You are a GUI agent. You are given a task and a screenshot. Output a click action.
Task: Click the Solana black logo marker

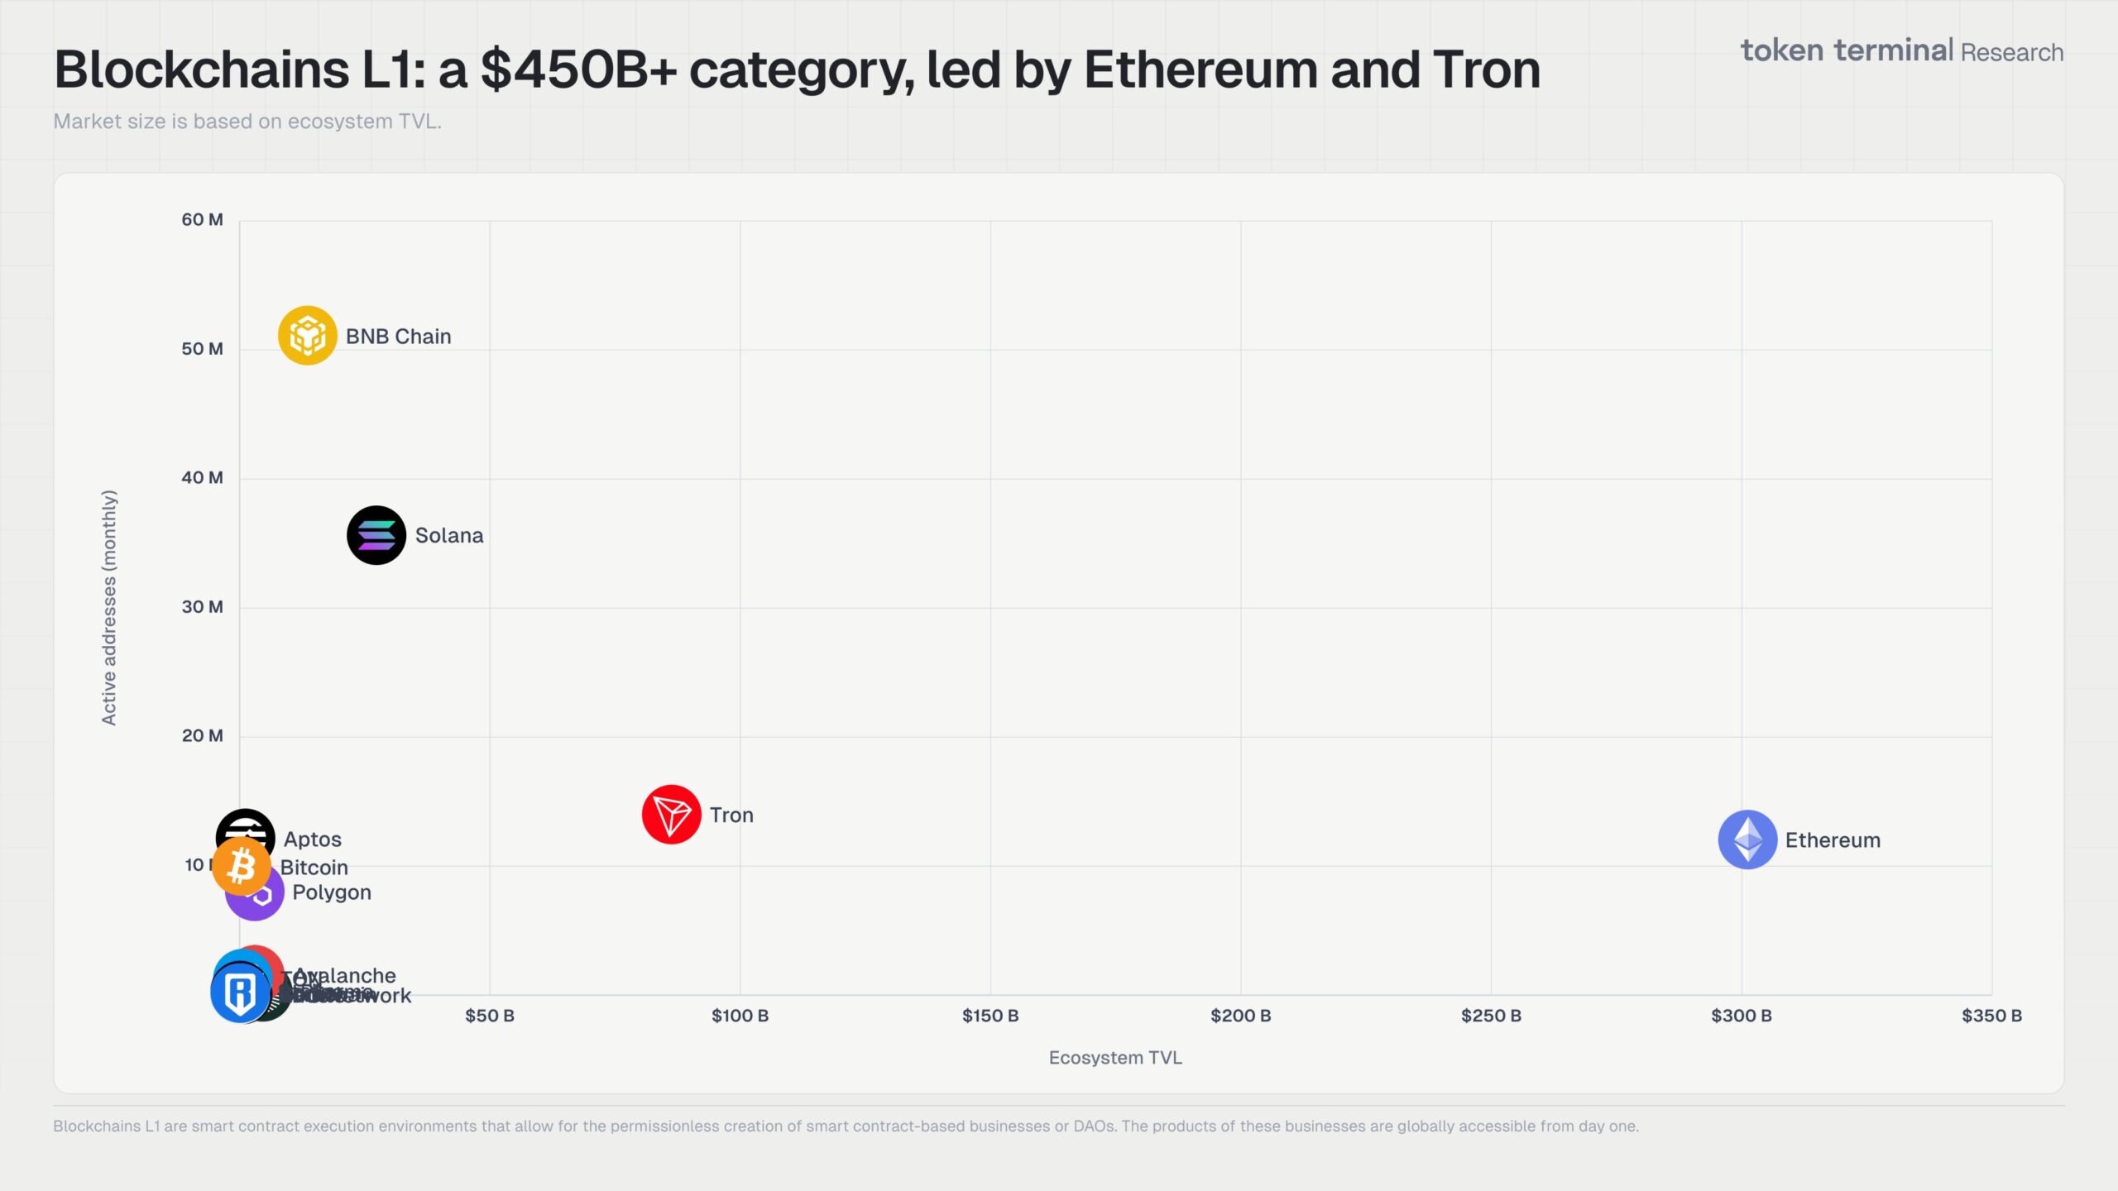[376, 535]
